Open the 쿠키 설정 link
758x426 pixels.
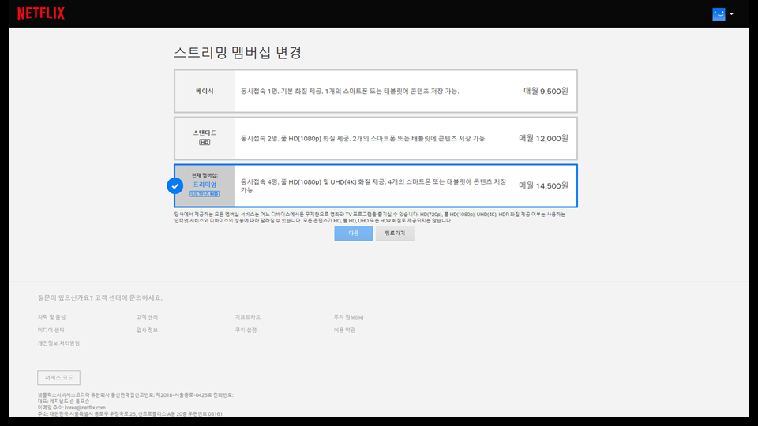point(246,330)
